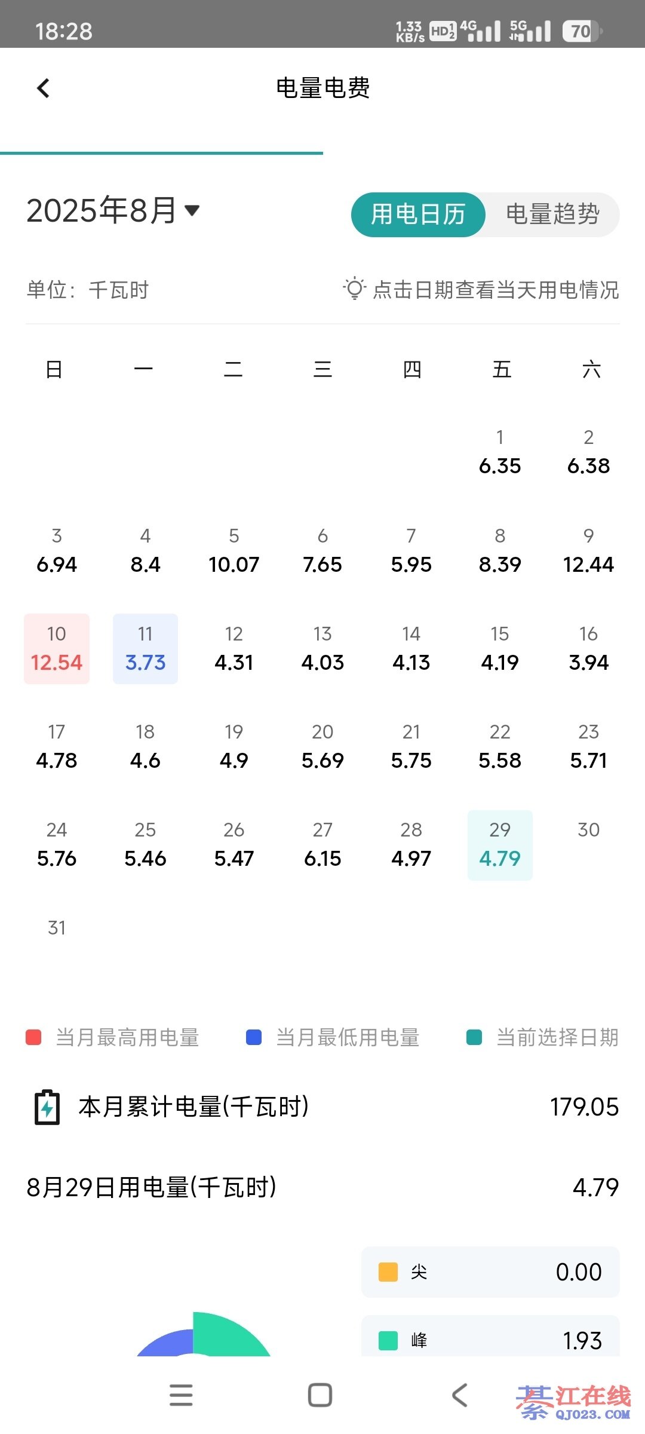Tap the battery icon beside monthly total
The width and height of the screenshot is (645, 1434).
pyautogui.click(x=47, y=1107)
